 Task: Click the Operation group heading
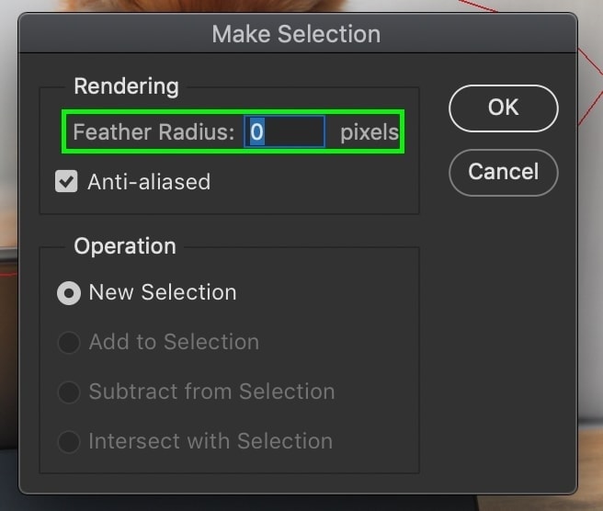pyautogui.click(x=125, y=246)
